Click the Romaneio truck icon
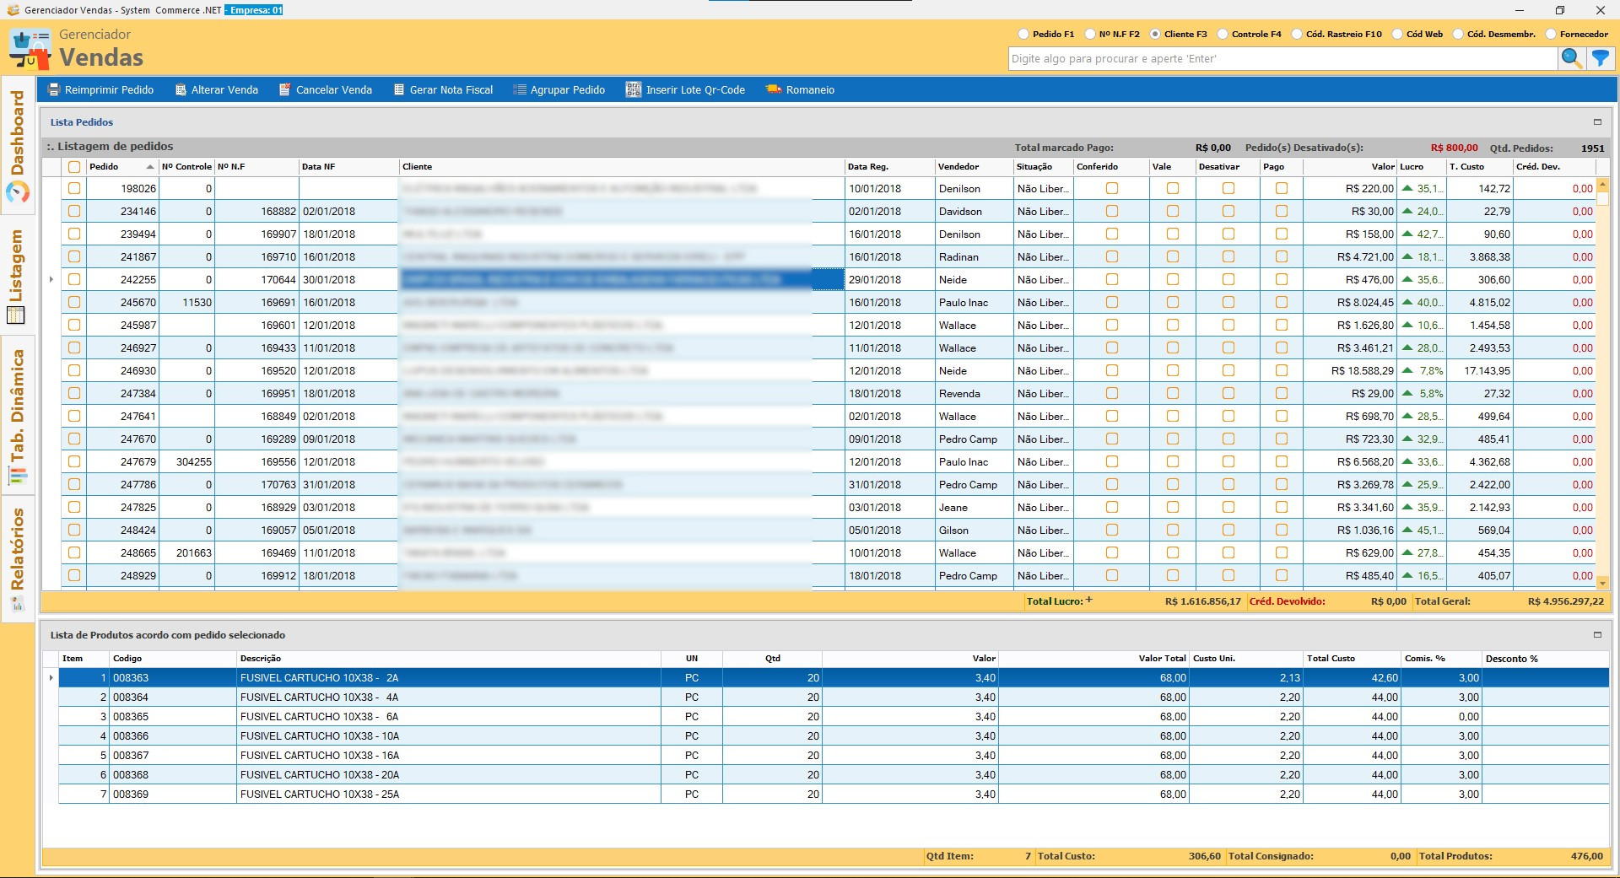 tap(773, 90)
